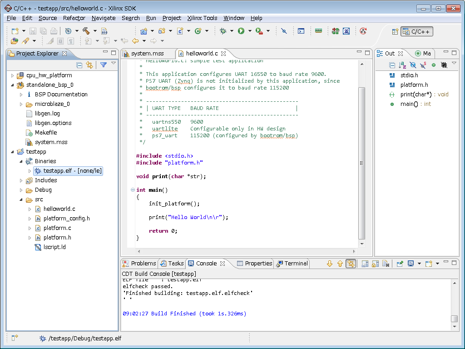Click the Sort alphabetically icon in Outline
The image size is (465, 349).
(x=402, y=65)
